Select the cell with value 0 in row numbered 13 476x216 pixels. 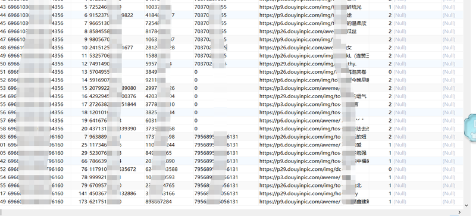click(226, 72)
